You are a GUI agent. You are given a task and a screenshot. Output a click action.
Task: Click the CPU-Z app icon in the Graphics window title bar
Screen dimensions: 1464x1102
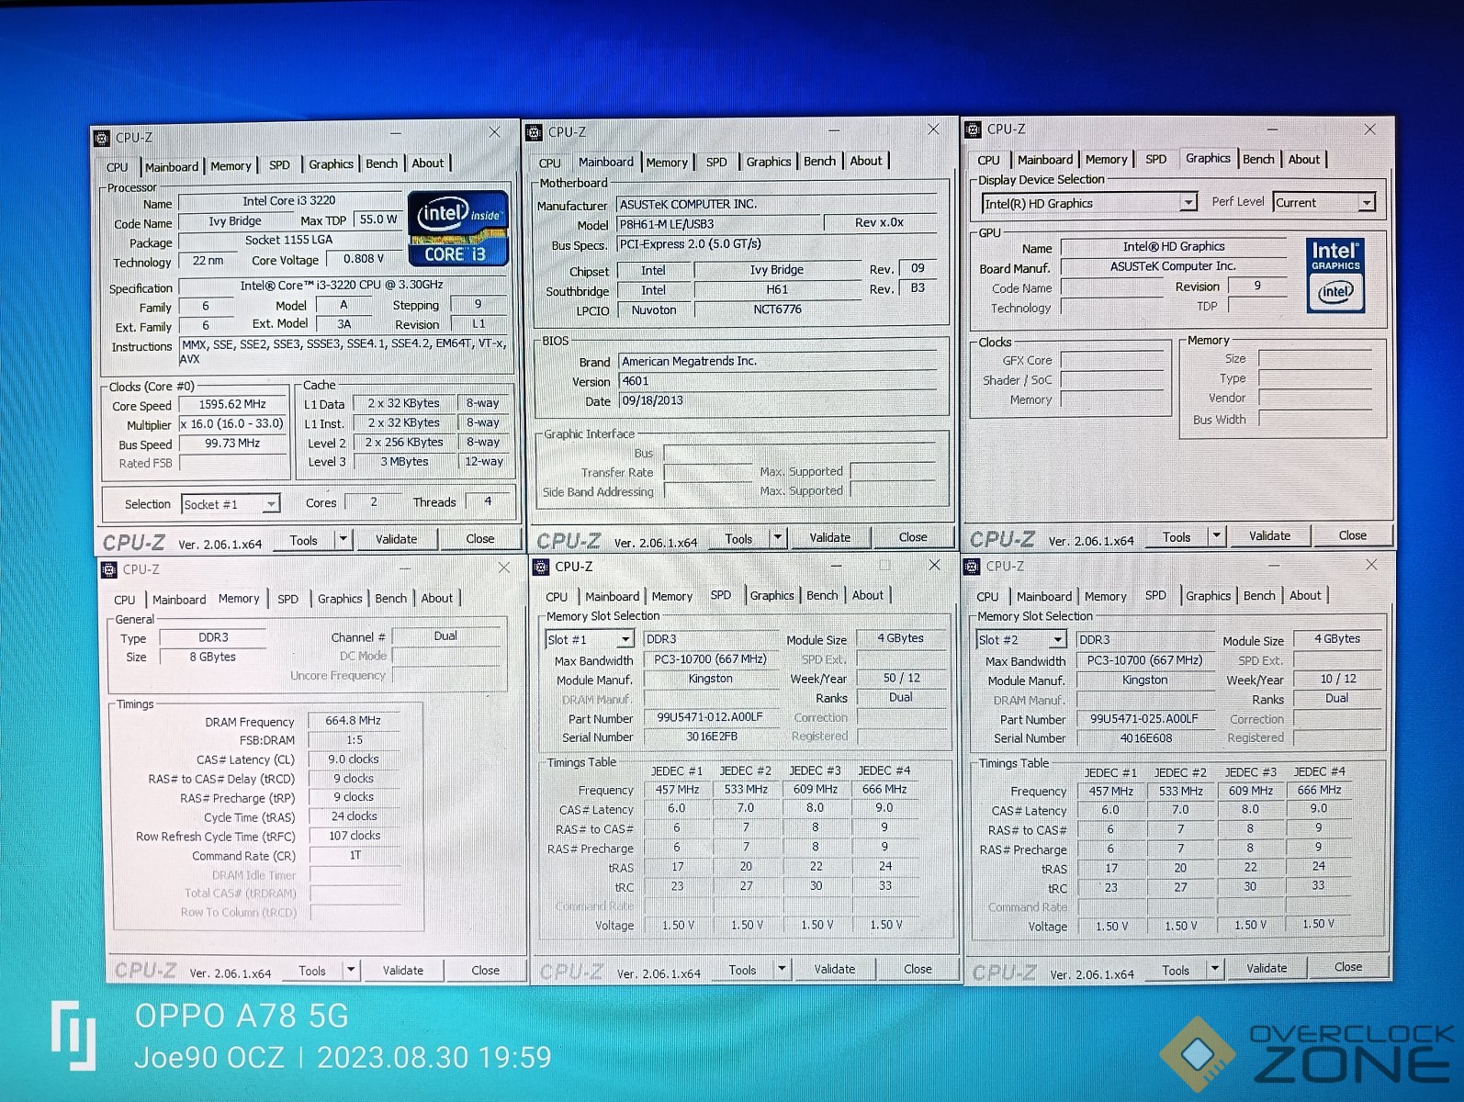pyautogui.click(x=974, y=129)
